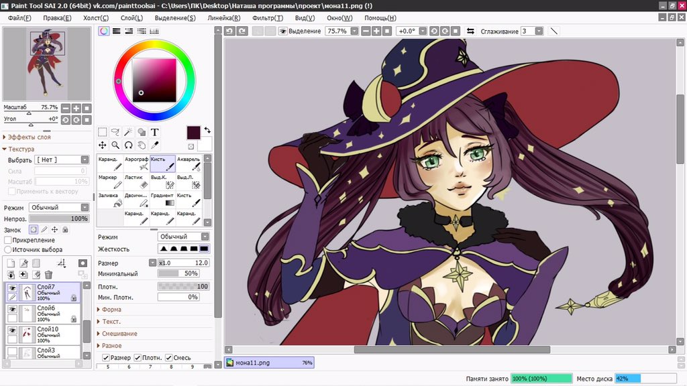Screen dimensions: 687x386
Task: Create a new layer folder
Action: tap(36, 263)
